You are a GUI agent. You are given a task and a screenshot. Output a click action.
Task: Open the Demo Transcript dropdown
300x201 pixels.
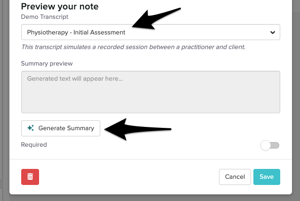click(150, 33)
